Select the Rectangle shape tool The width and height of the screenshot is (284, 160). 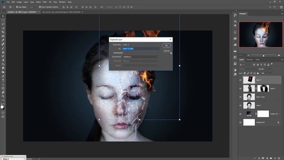click(3, 88)
